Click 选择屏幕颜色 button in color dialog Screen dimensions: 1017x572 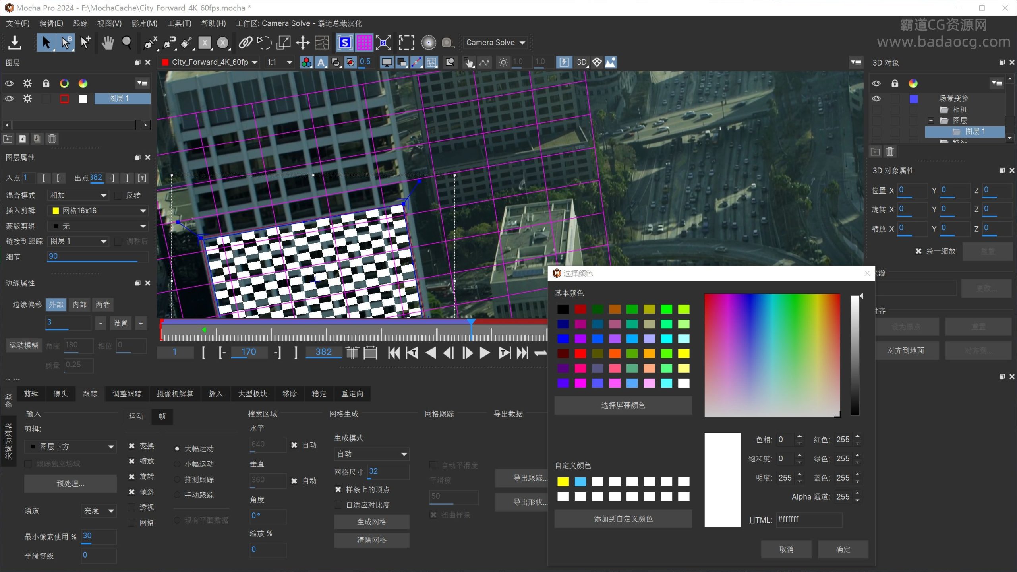(623, 405)
